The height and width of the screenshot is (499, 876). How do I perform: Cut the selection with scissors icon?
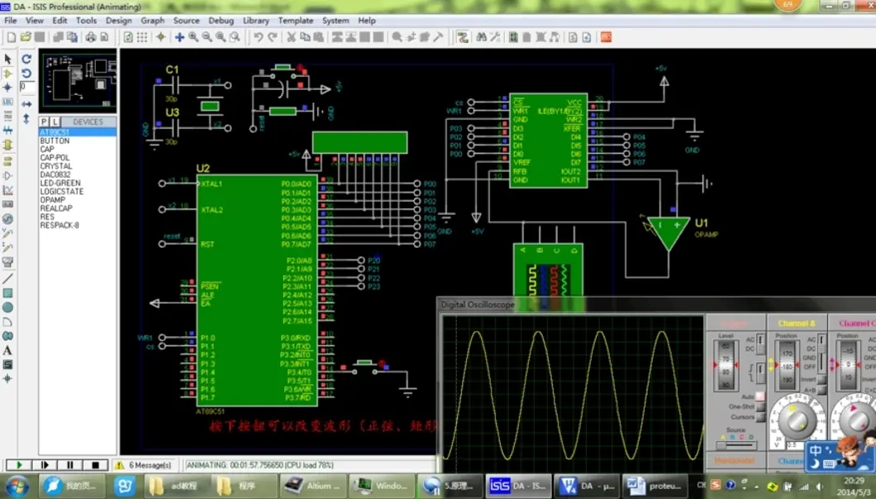[291, 37]
